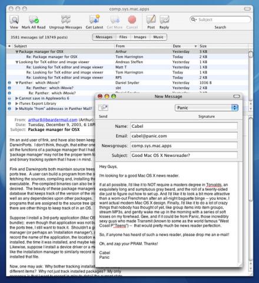Toggle toolbar pill button in main window

click(x=247, y=9)
